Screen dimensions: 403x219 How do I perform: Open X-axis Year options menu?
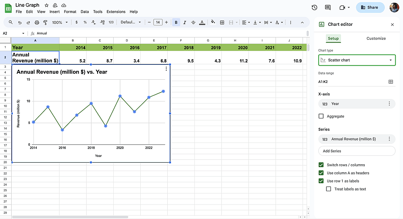click(389, 103)
